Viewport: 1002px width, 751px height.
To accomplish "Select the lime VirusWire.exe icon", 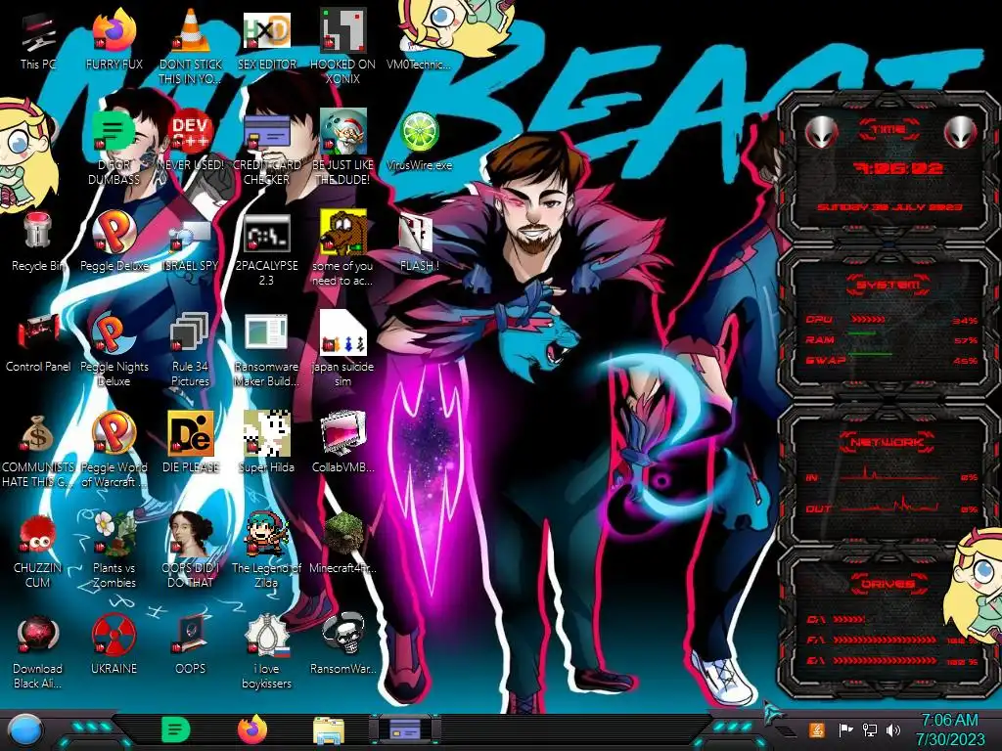I will [x=419, y=142].
